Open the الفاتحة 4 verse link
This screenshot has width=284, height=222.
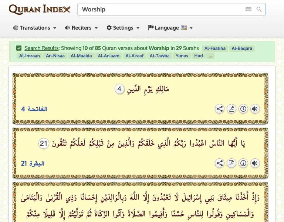pos(34,109)
